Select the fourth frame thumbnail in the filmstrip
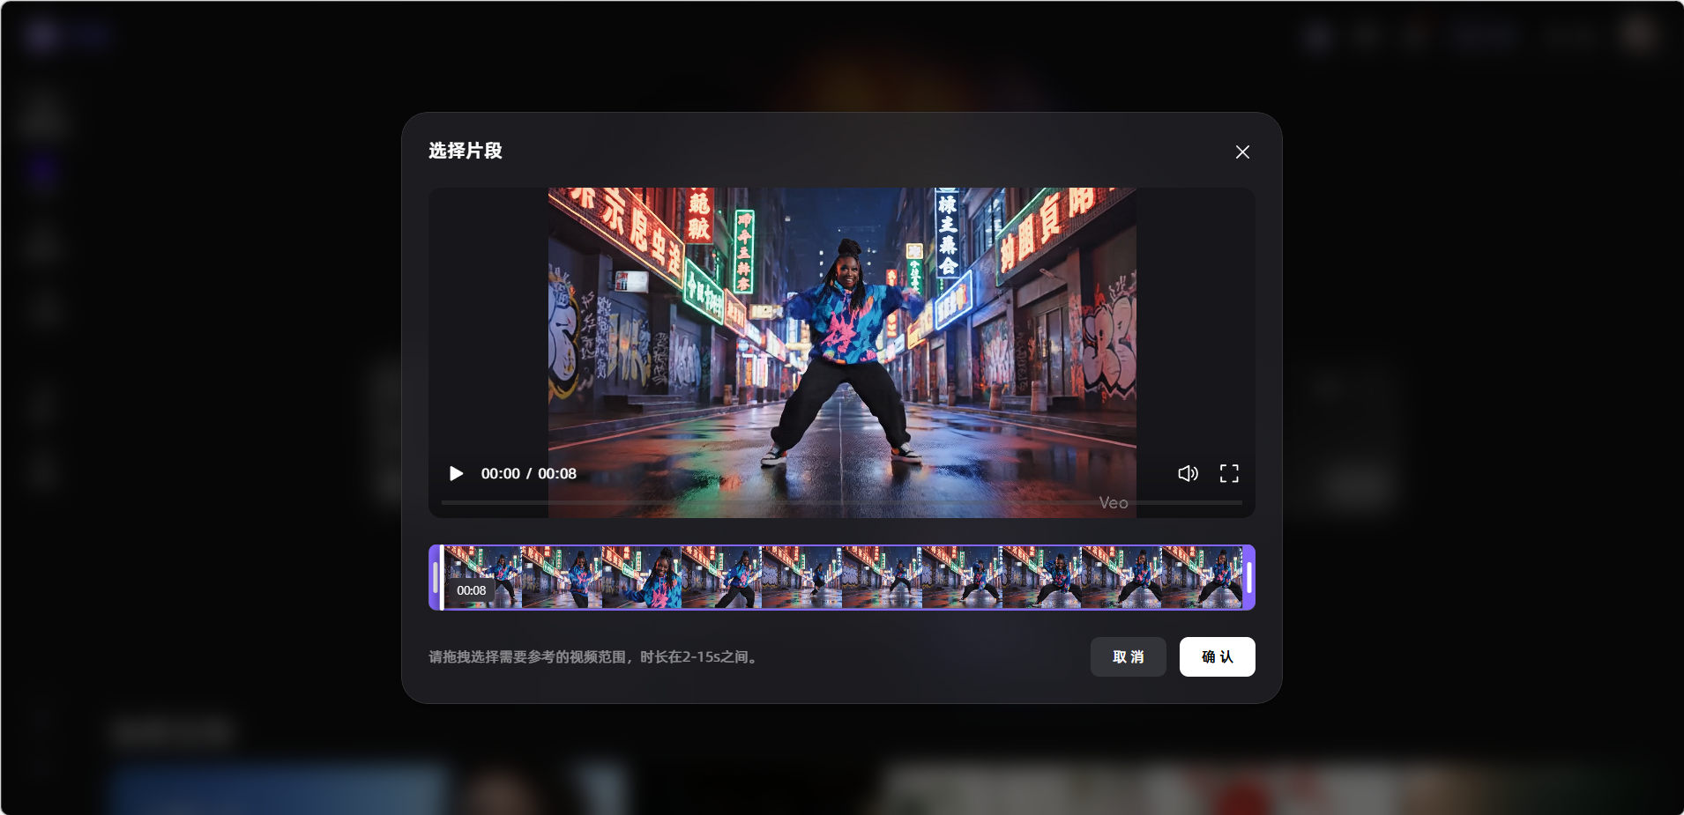 721,578
